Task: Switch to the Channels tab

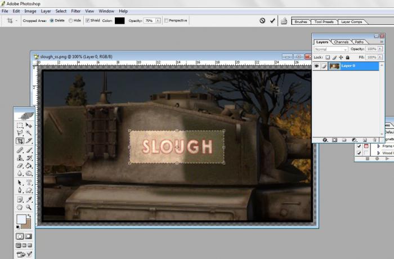Action: tap(341, 42)
